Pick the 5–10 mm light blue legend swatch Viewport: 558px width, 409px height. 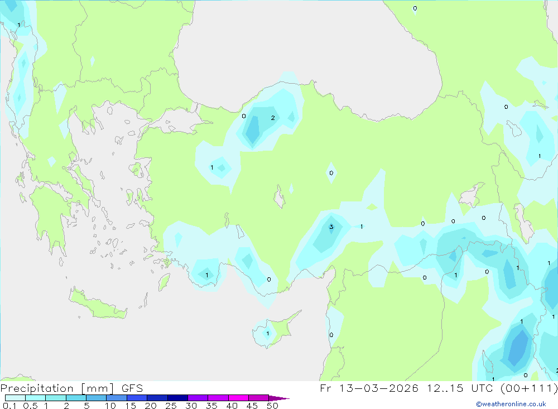tap(97, 398)
